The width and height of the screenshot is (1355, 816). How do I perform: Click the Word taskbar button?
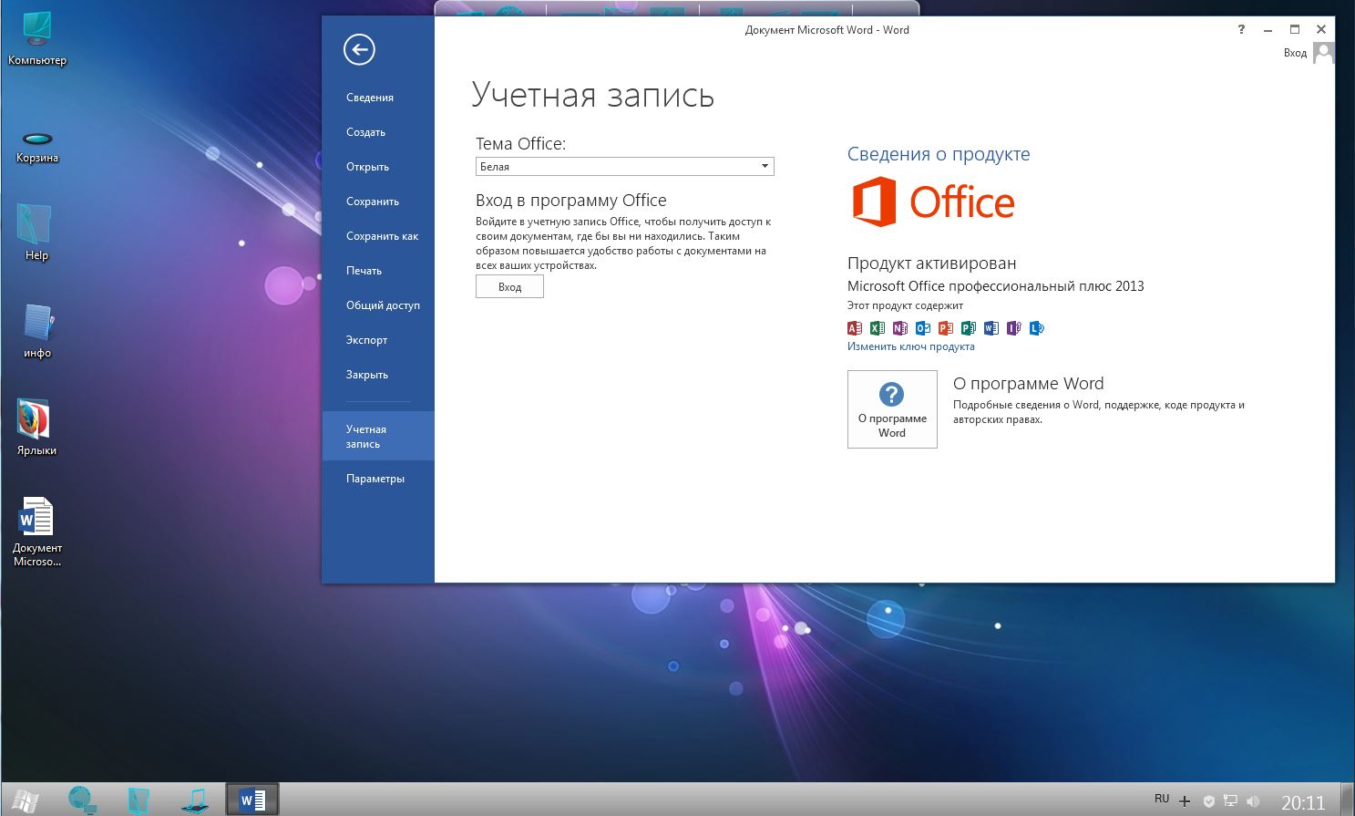coord(252,800)
